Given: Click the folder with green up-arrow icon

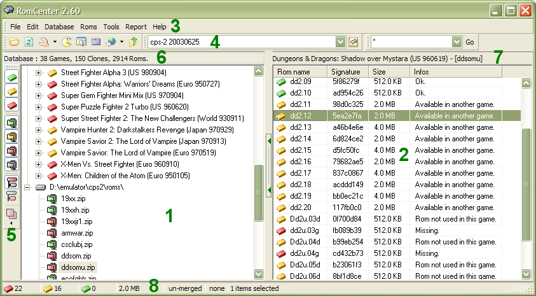Looking at the screenshot, I should [133, 42].
